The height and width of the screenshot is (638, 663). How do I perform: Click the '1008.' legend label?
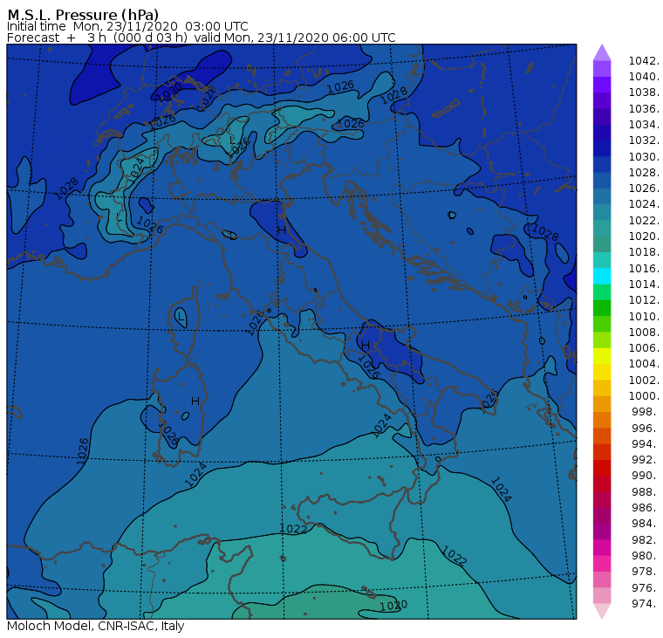coord(644,333)
